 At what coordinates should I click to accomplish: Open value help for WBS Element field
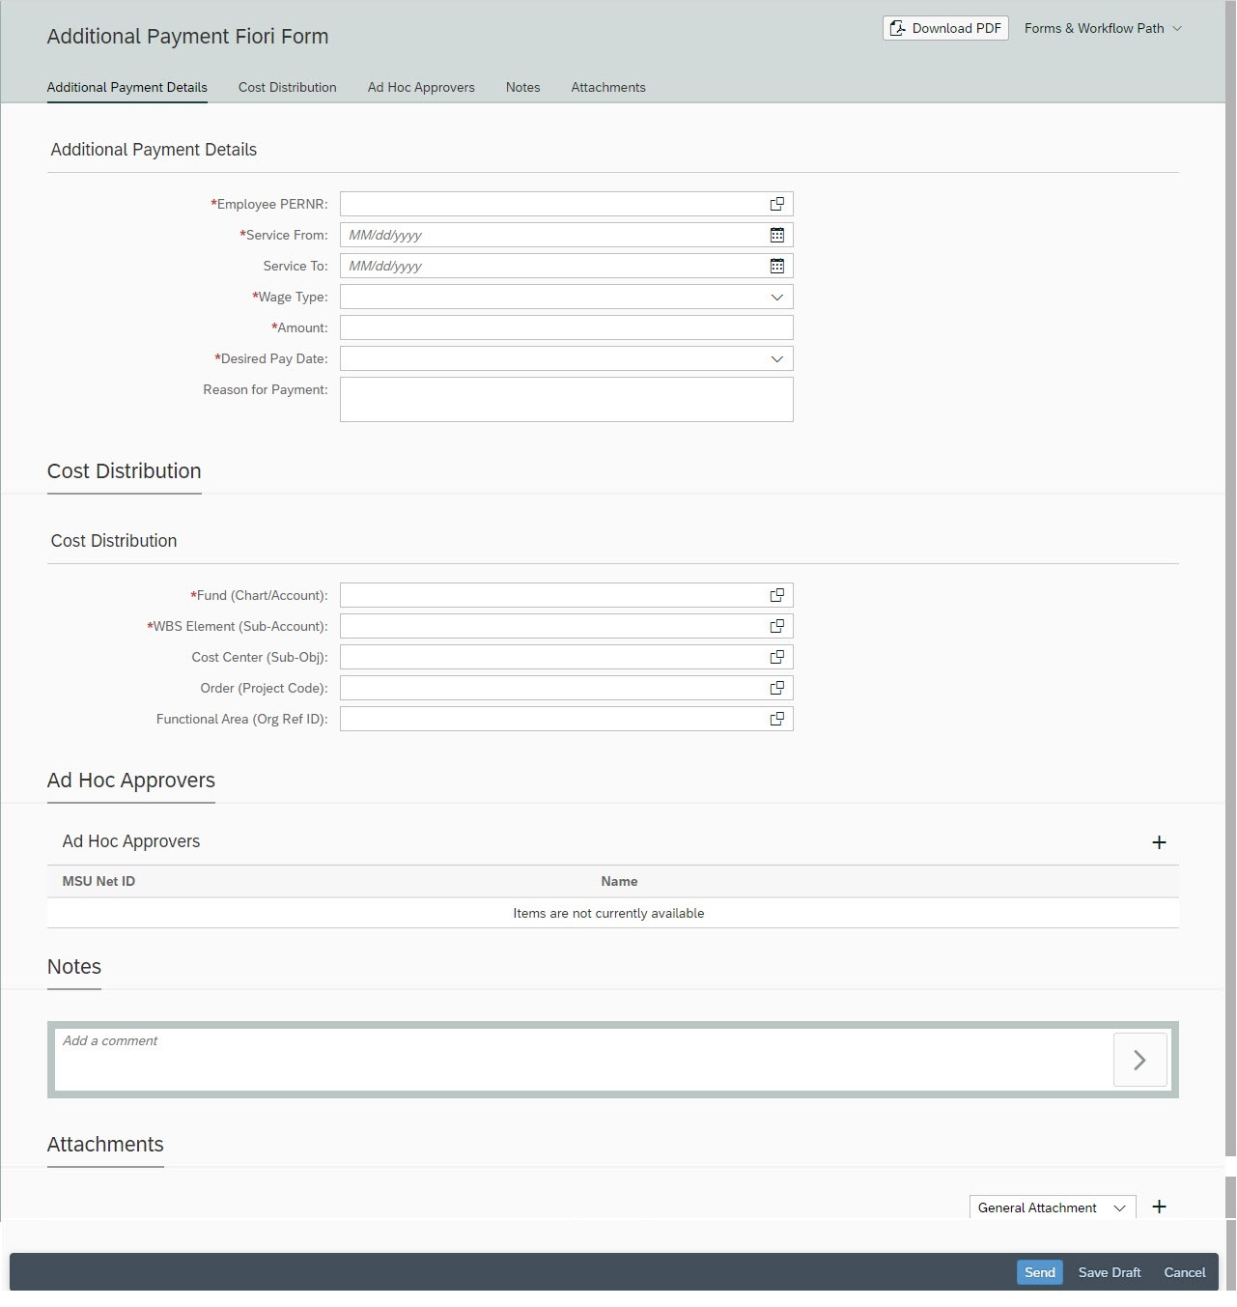776,626
